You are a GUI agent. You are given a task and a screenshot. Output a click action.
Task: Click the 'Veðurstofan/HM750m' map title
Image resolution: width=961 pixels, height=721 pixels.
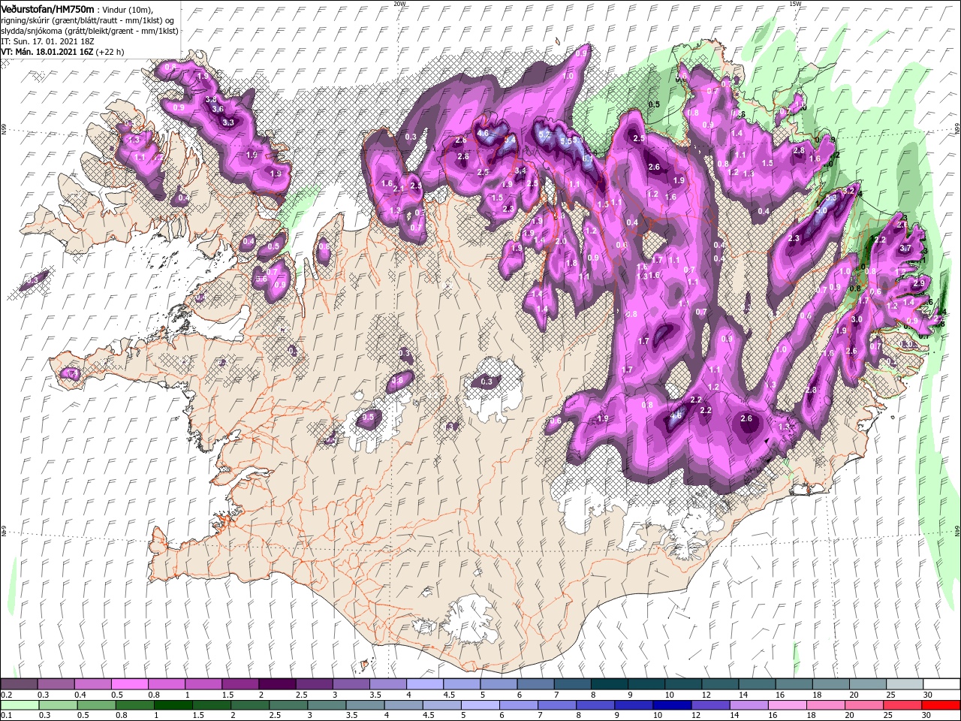[x=47, y=8]
